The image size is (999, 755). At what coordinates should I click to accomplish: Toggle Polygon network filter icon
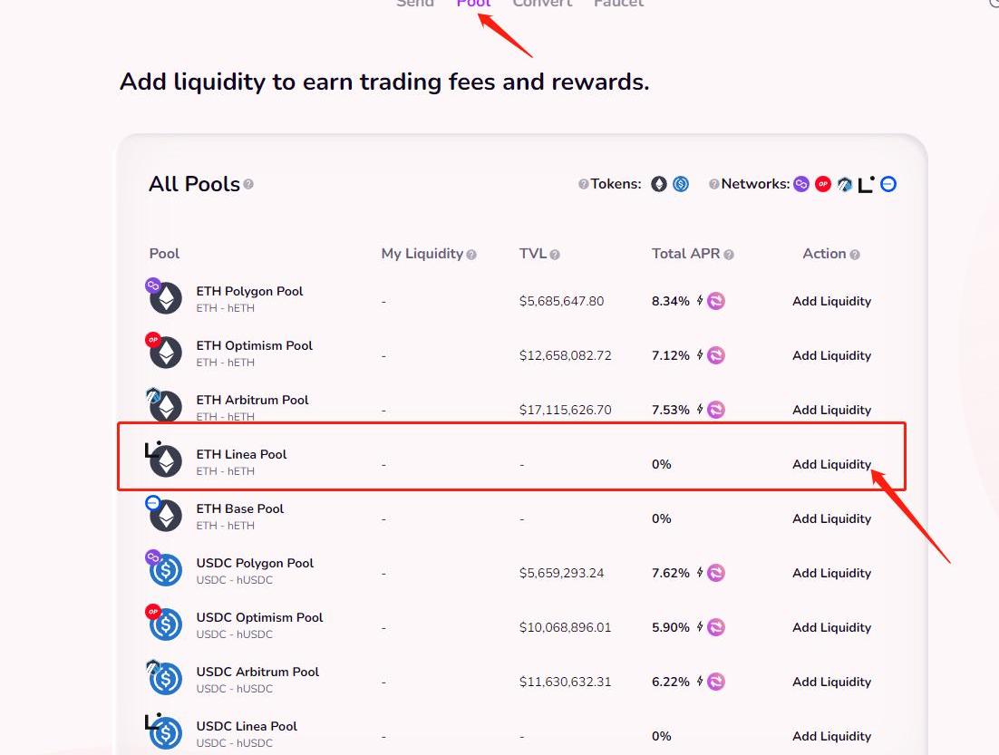(x=801, y=184)
